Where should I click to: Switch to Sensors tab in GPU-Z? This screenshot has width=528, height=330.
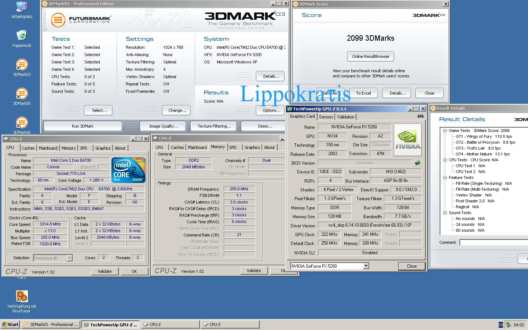point(326,117)
